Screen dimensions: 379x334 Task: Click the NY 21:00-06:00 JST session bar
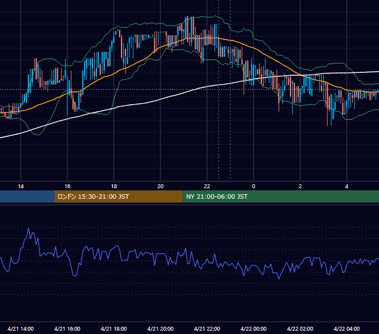click(280, 197)
